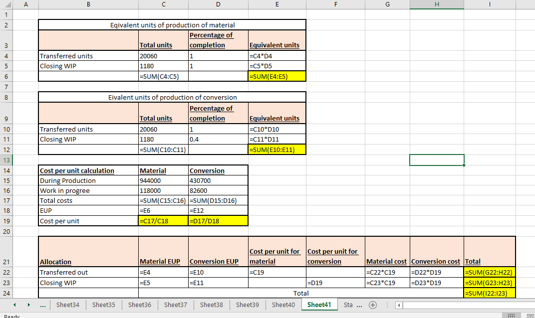
Task: Go to previous sheet tabs arrow
Action: click(x=14, y=305)
